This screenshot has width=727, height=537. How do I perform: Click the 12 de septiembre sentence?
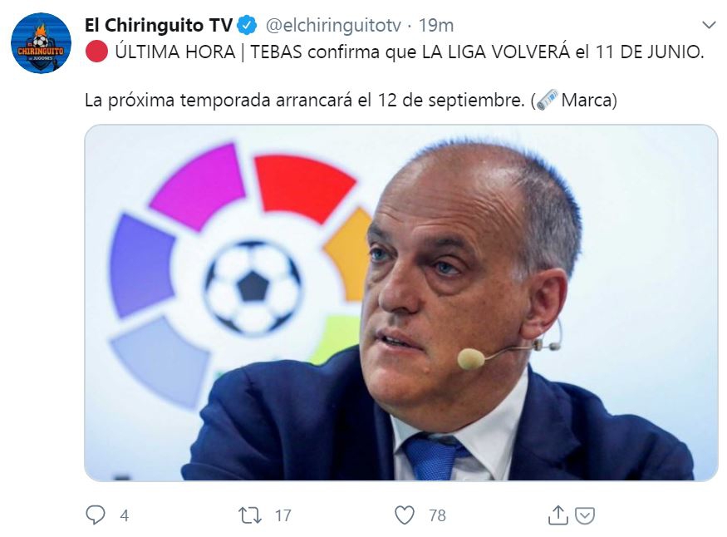coord(305,100)
